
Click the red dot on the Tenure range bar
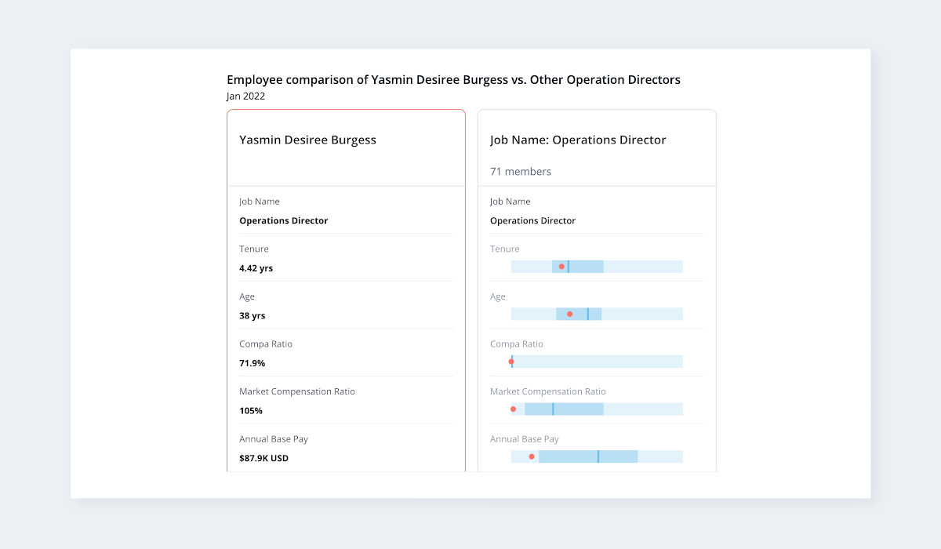pos(561,267)
